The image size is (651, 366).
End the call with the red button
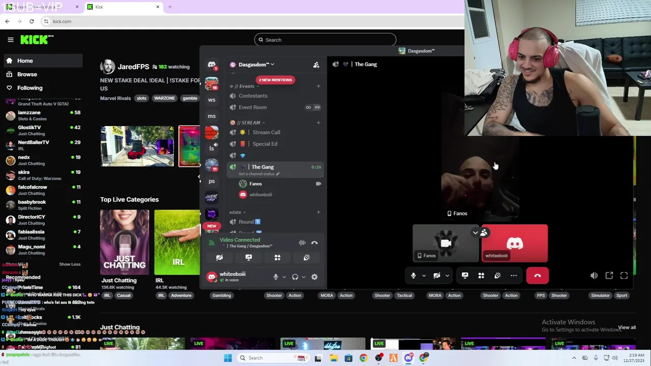[x=538, y=276]
